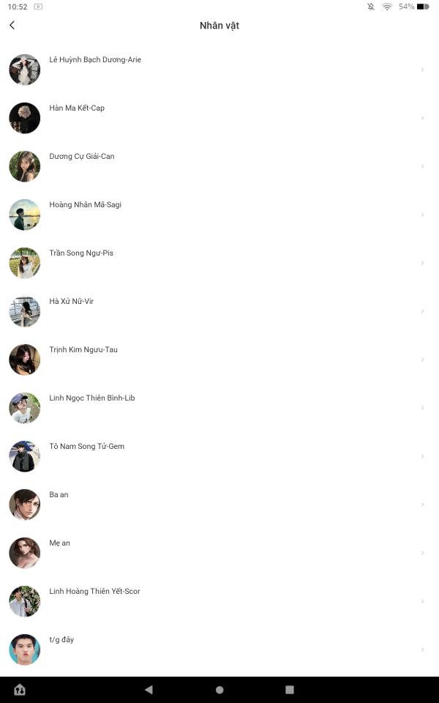Screen dimensions: 439x703
Task: Expand chevron next to Dương Cự Giải-Can
Action: pyautogui.click(x=422, y=166)
